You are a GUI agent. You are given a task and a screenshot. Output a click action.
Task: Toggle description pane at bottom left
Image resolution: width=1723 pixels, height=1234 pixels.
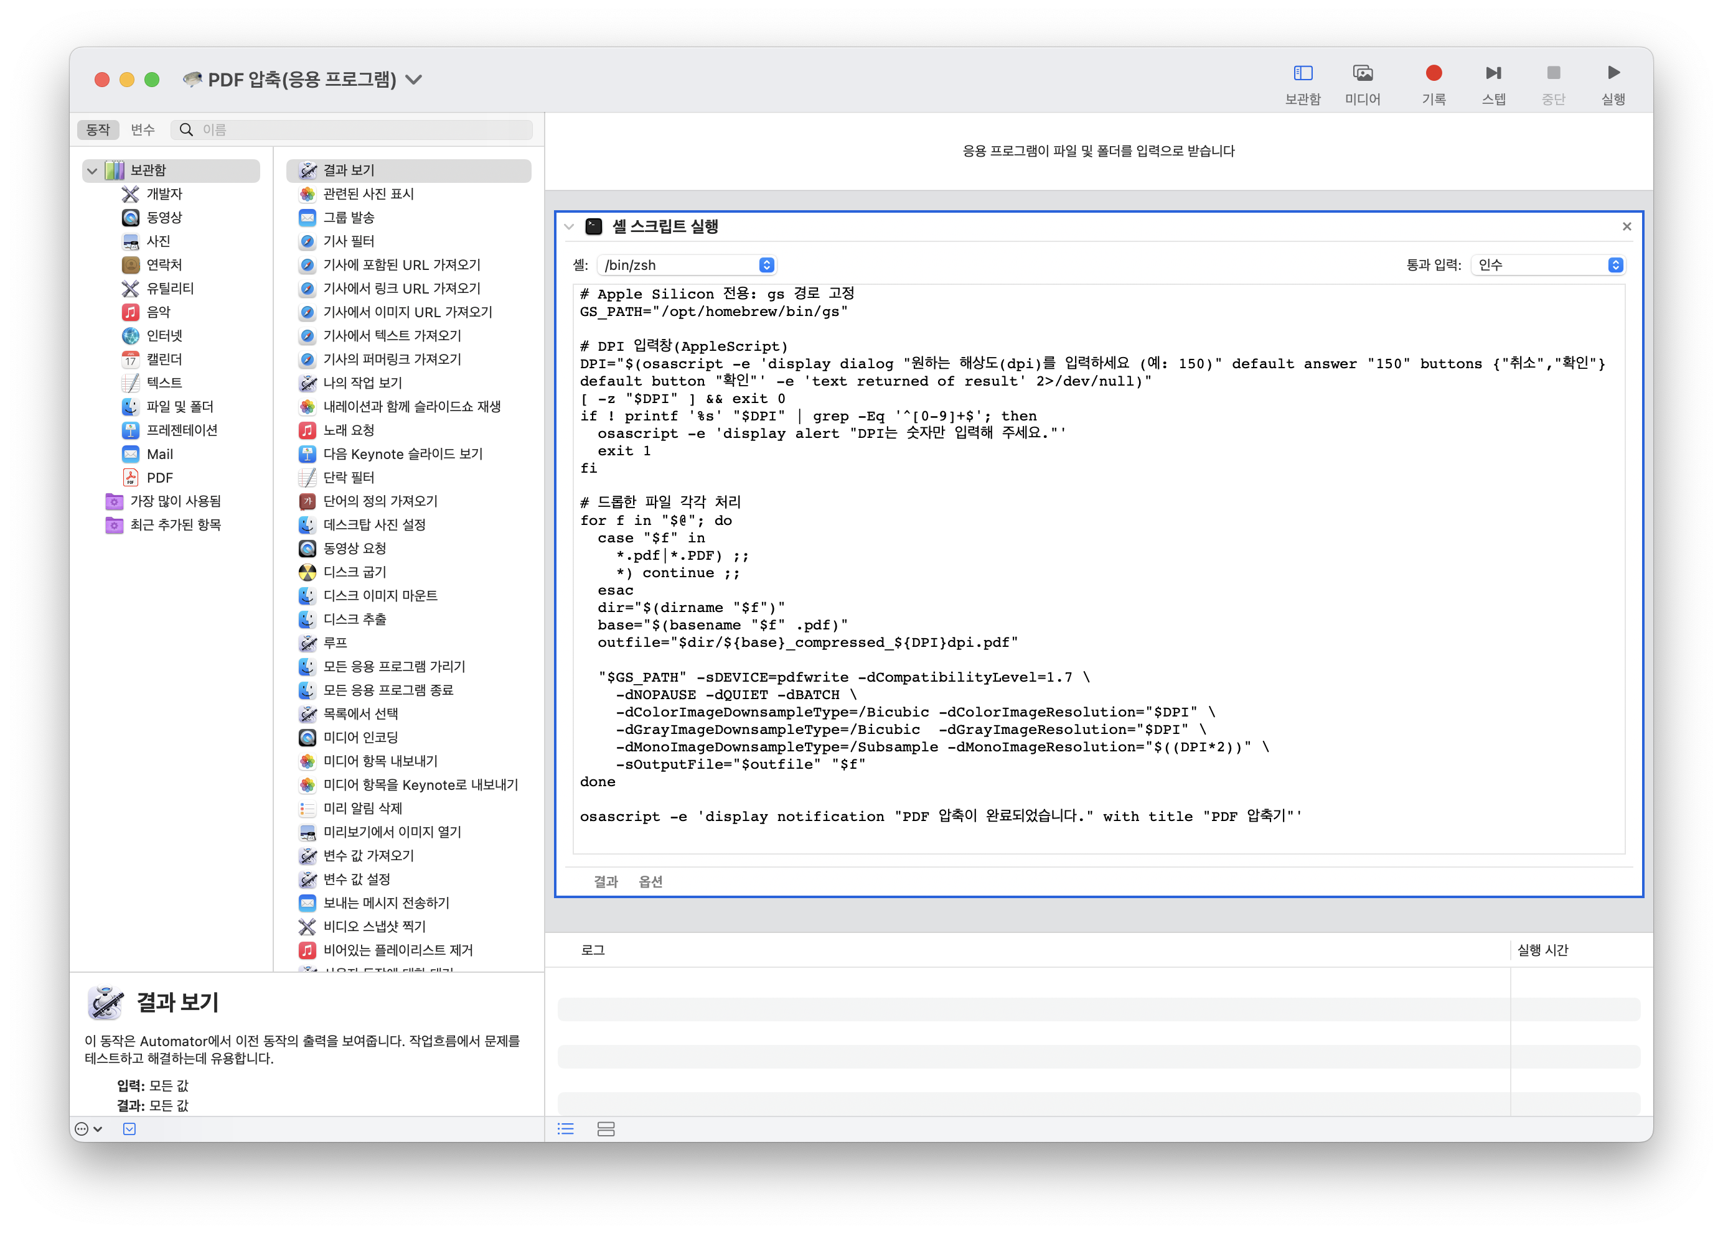[x=130, y=1128]
